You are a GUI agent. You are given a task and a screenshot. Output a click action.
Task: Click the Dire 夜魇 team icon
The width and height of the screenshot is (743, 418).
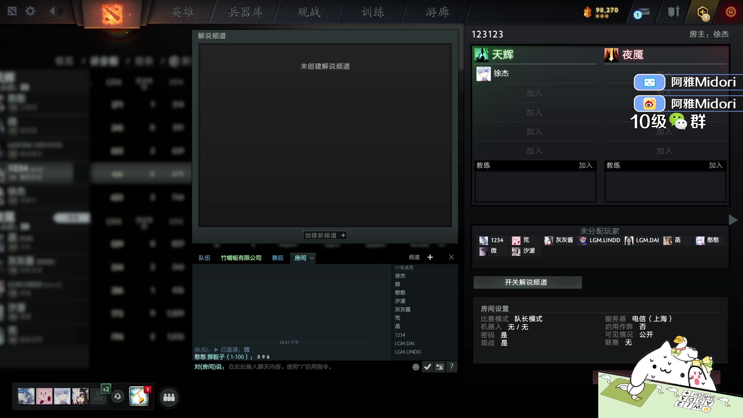pyautogui.click(x=611, y=55)
